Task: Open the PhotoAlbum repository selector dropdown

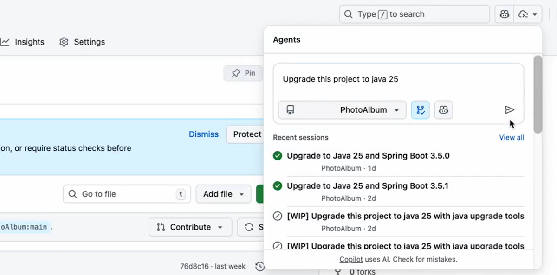Action: [342, 110]
